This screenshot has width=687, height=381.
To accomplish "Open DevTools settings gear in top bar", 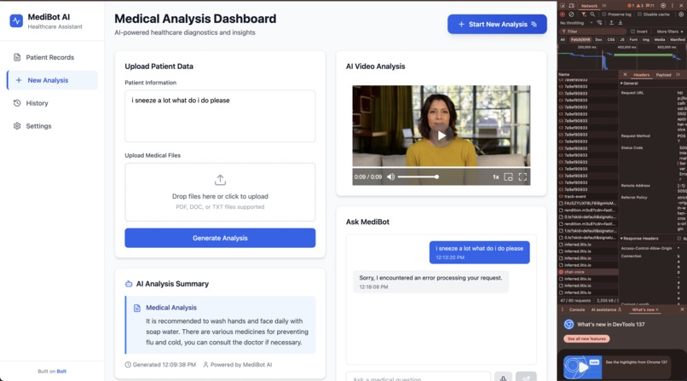I will click(663, 6).
